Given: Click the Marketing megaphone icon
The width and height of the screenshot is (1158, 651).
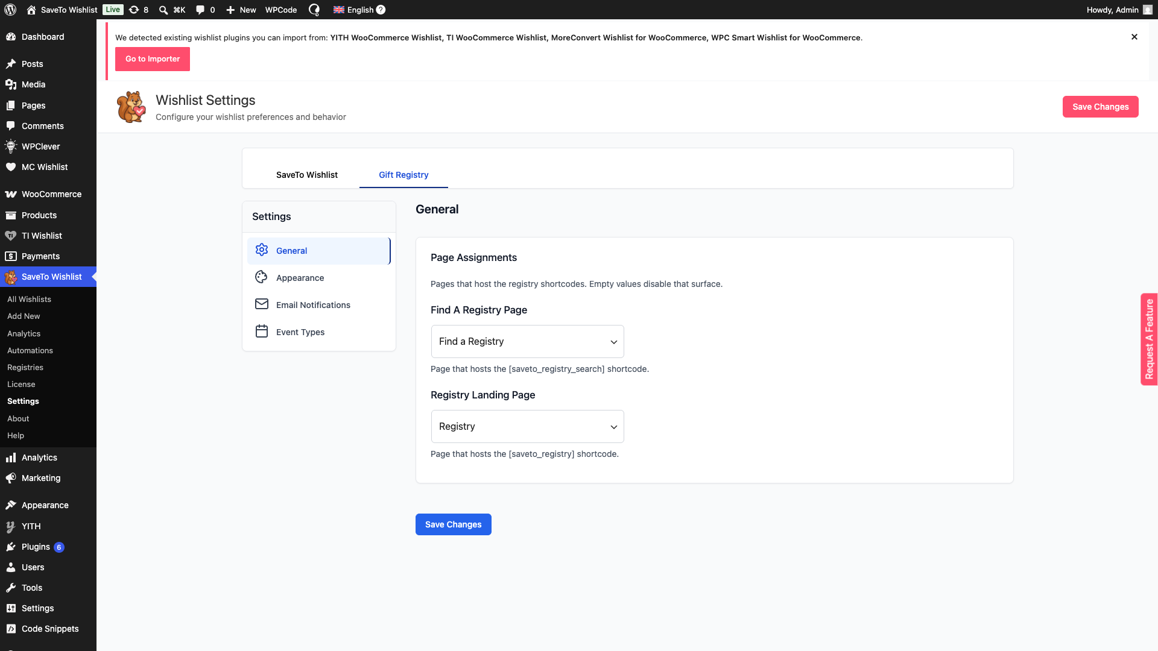Looking at the screenshot, I should [x=11, y=478].
